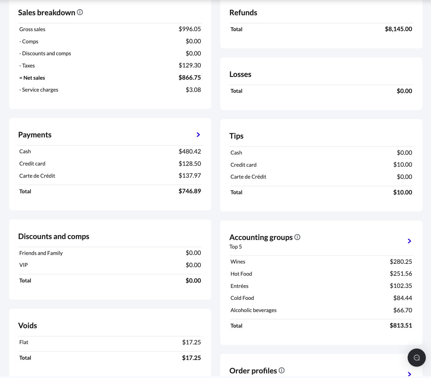Select the Flat voids row

(110, 342)
